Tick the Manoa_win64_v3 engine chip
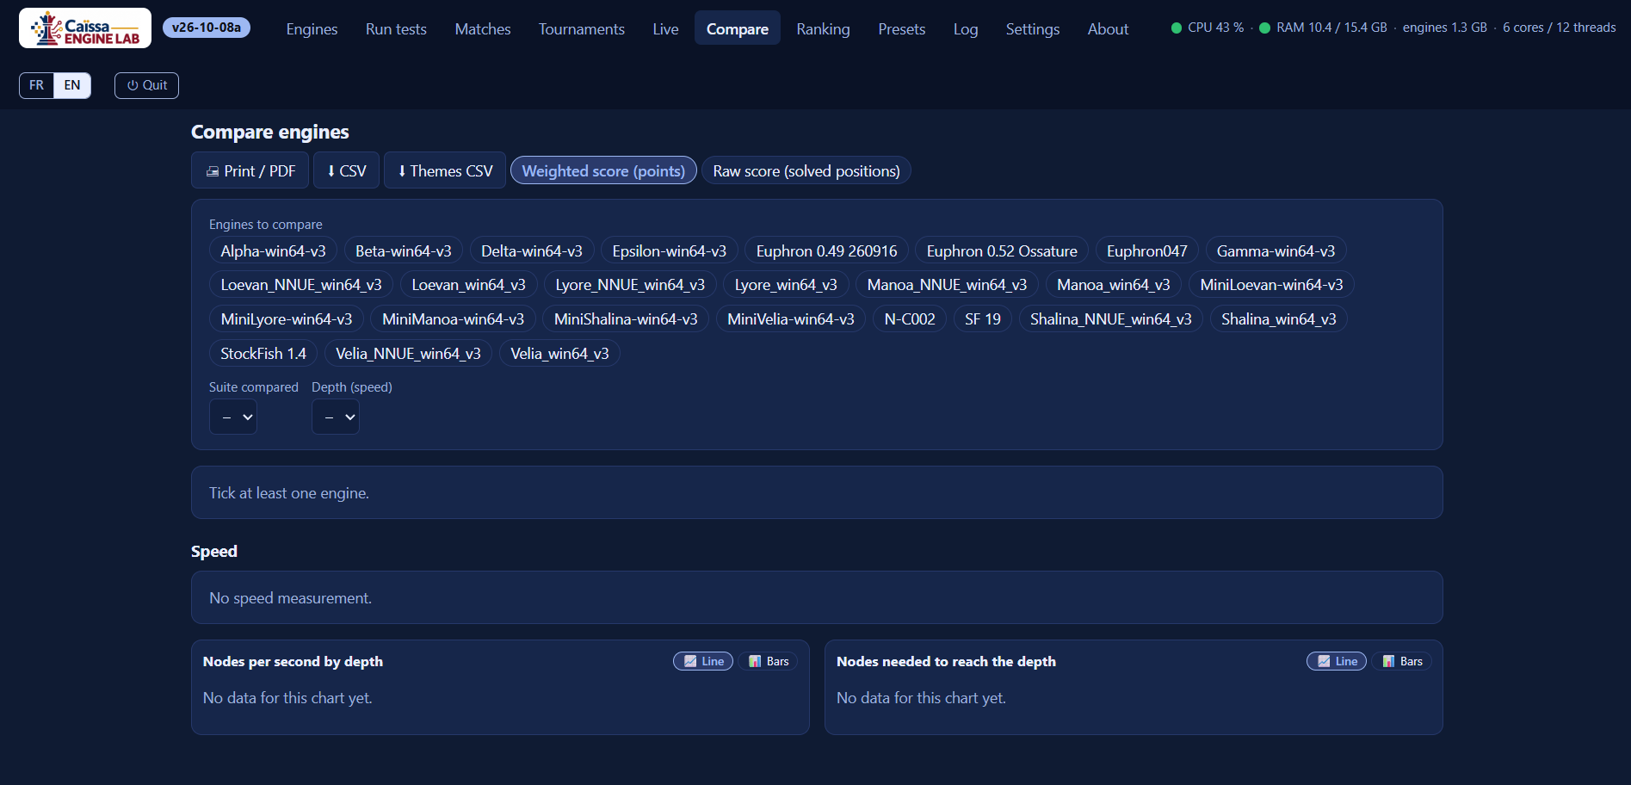The height and width of the screenshot is (785, 1631). point(1114,284)
